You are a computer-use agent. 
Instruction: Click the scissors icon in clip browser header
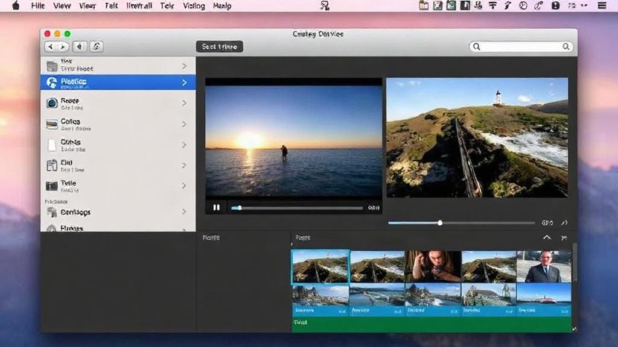coord(564,237)
